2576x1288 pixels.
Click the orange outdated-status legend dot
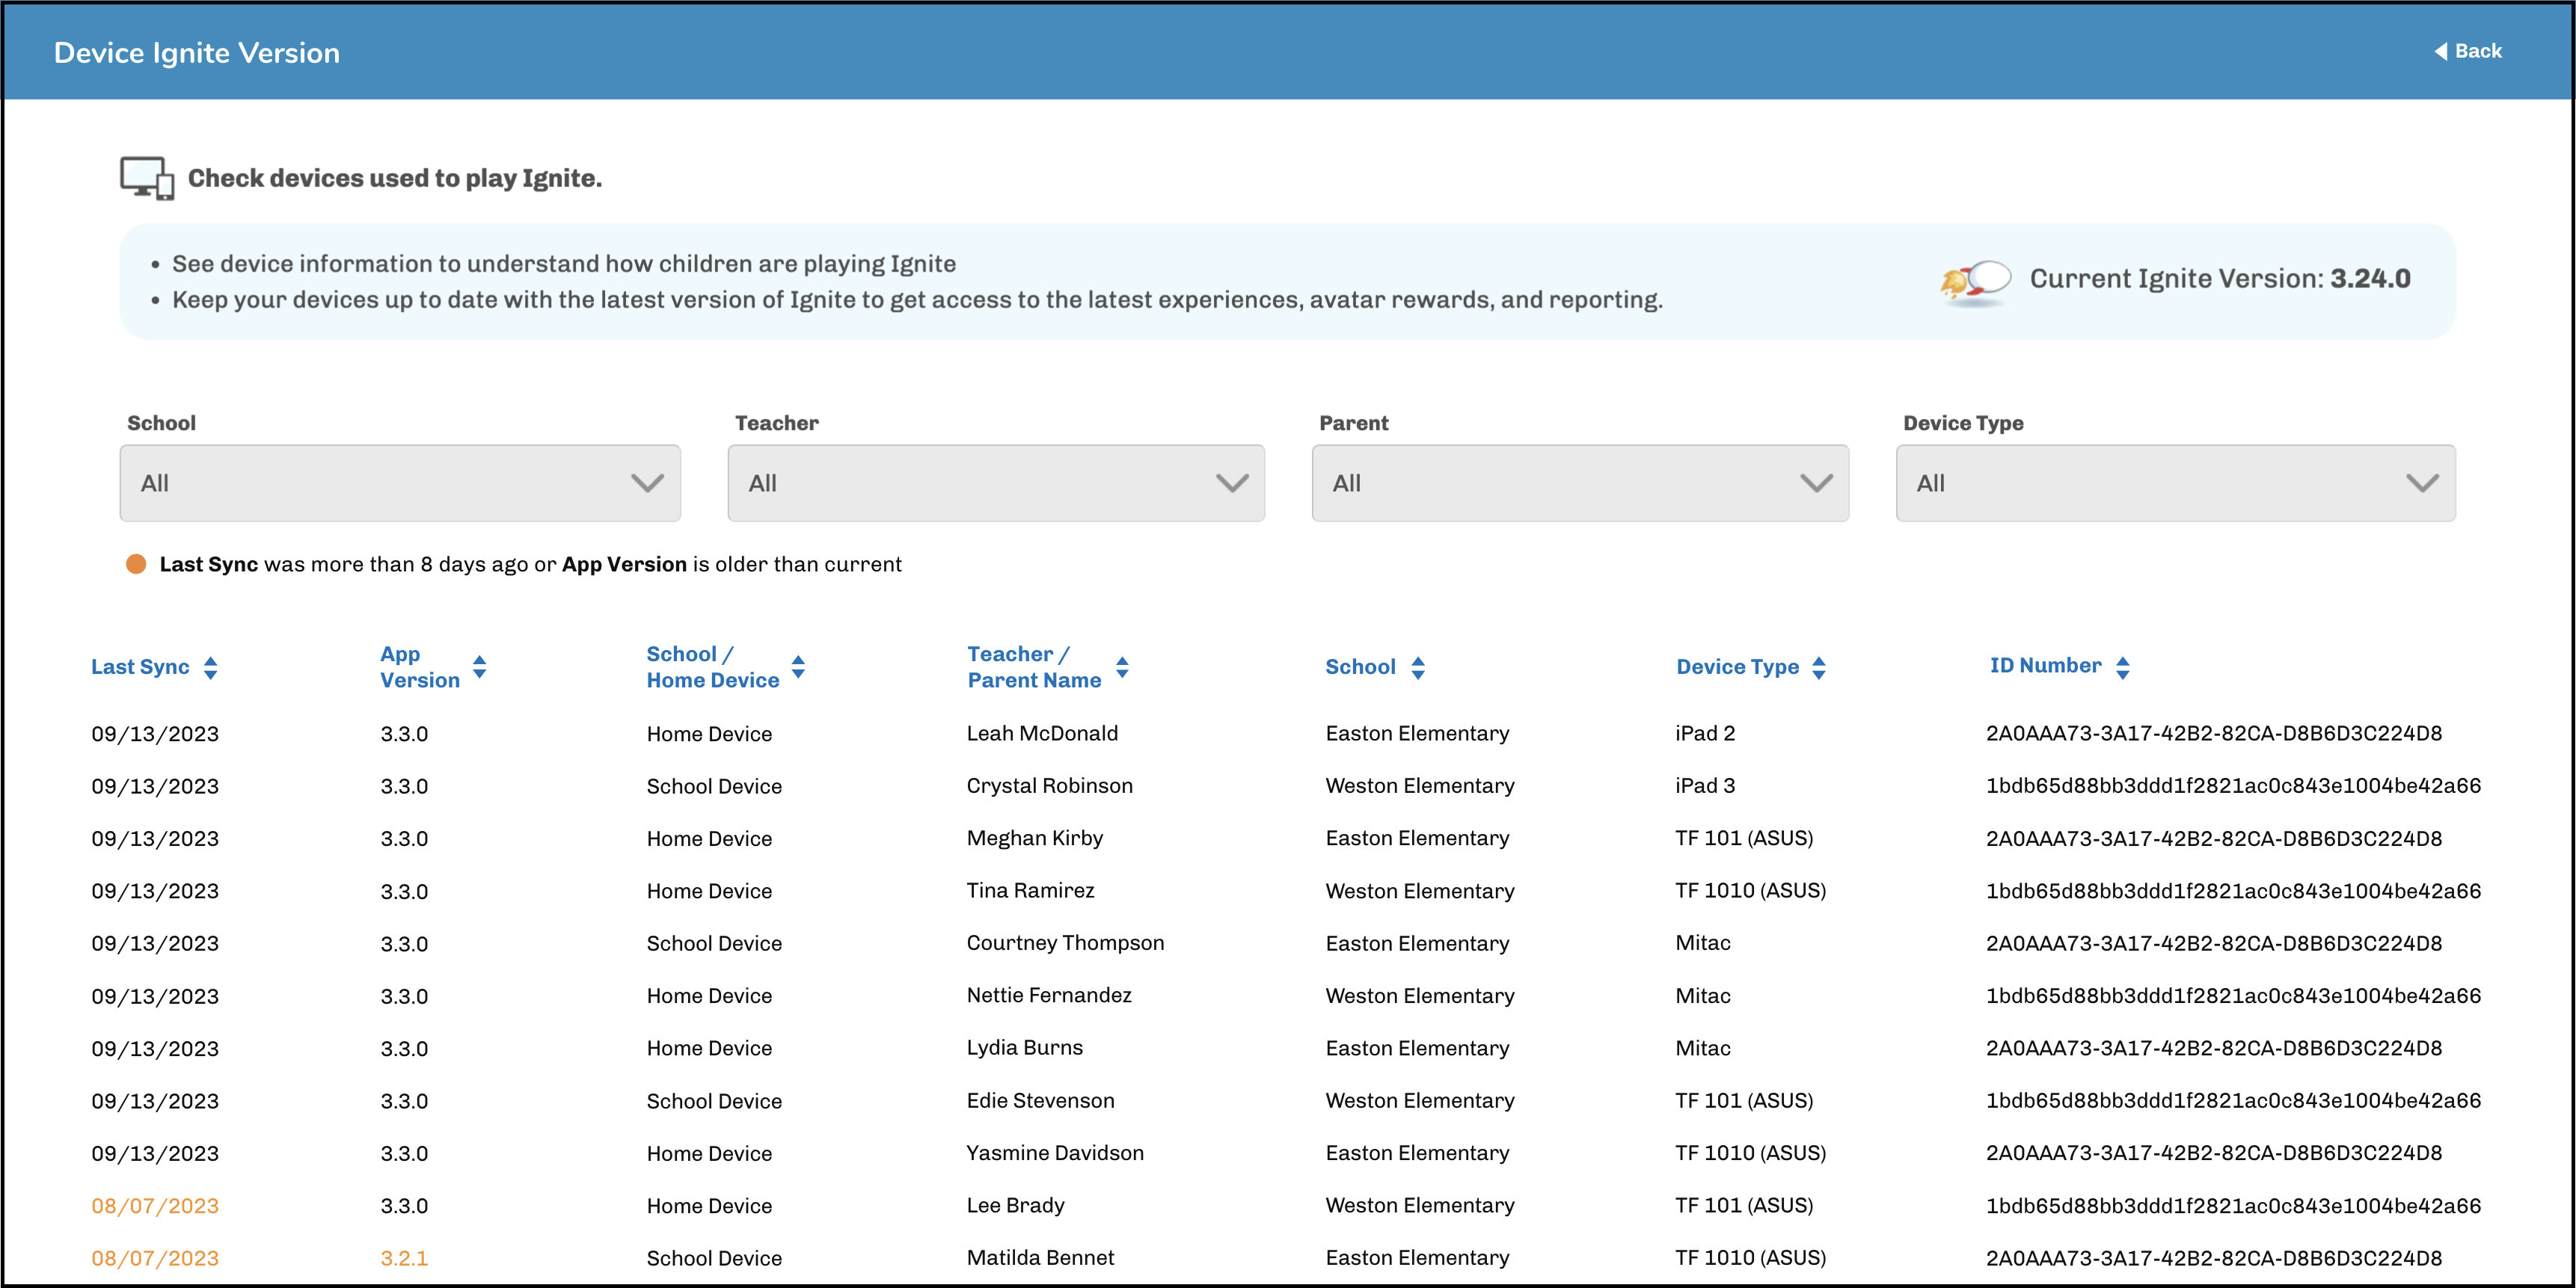click(x=136, y=564)
